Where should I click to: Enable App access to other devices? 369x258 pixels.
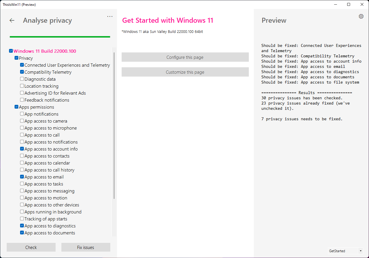[x=22, y=205]
